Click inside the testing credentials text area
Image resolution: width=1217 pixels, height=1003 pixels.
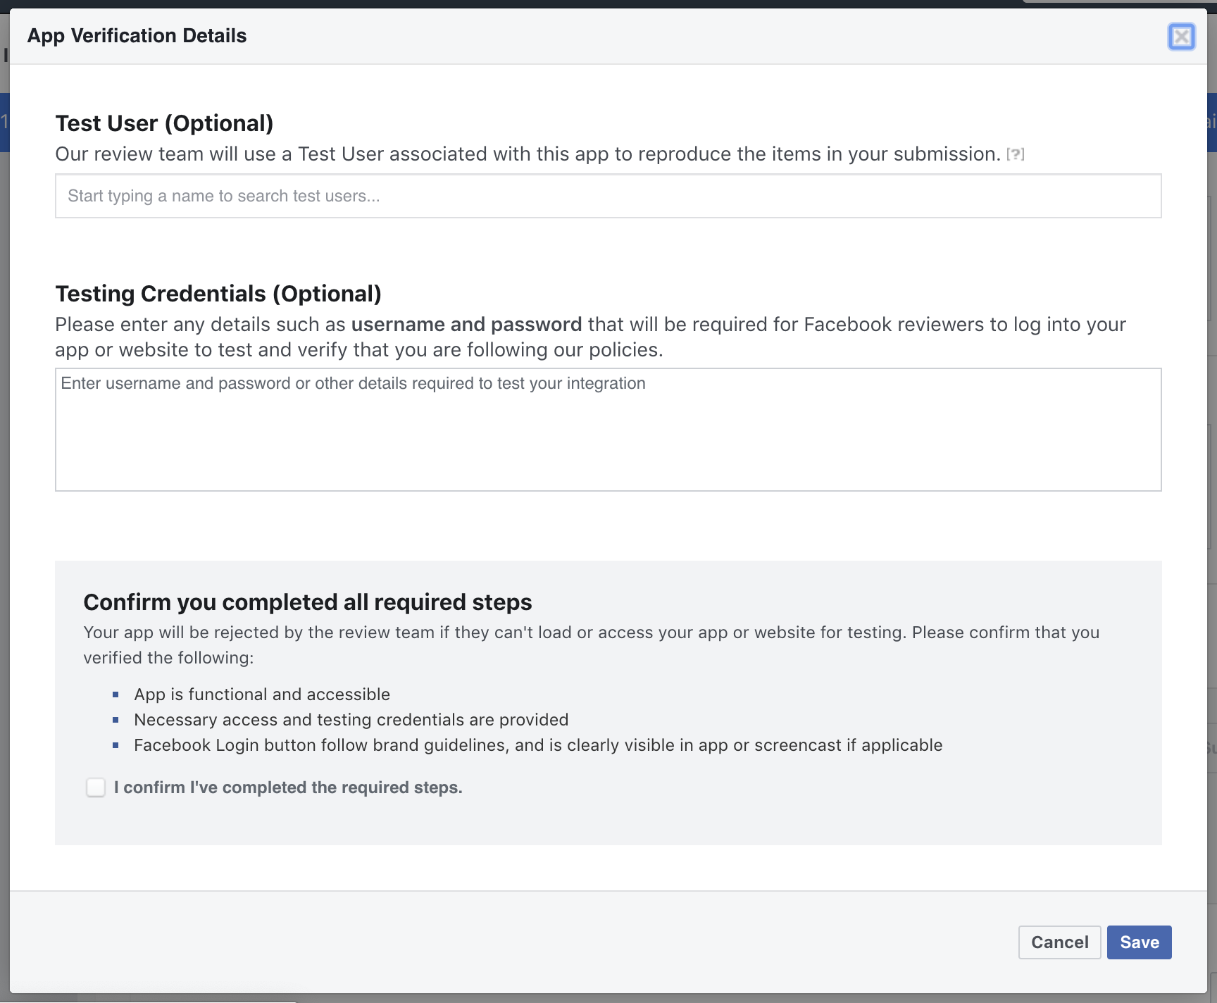[607, 428]
